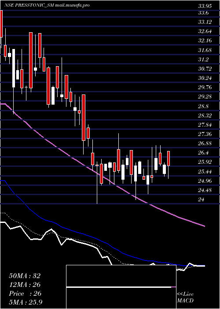Click the <<Live MACD label
220x309 pixels.
(185, 298)
